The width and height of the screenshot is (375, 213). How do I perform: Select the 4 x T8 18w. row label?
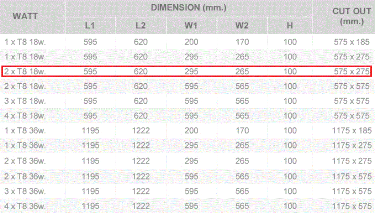25,116
